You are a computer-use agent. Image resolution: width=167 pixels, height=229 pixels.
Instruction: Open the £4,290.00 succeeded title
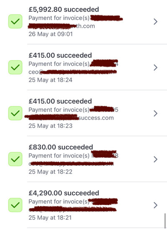pos(64,193)
